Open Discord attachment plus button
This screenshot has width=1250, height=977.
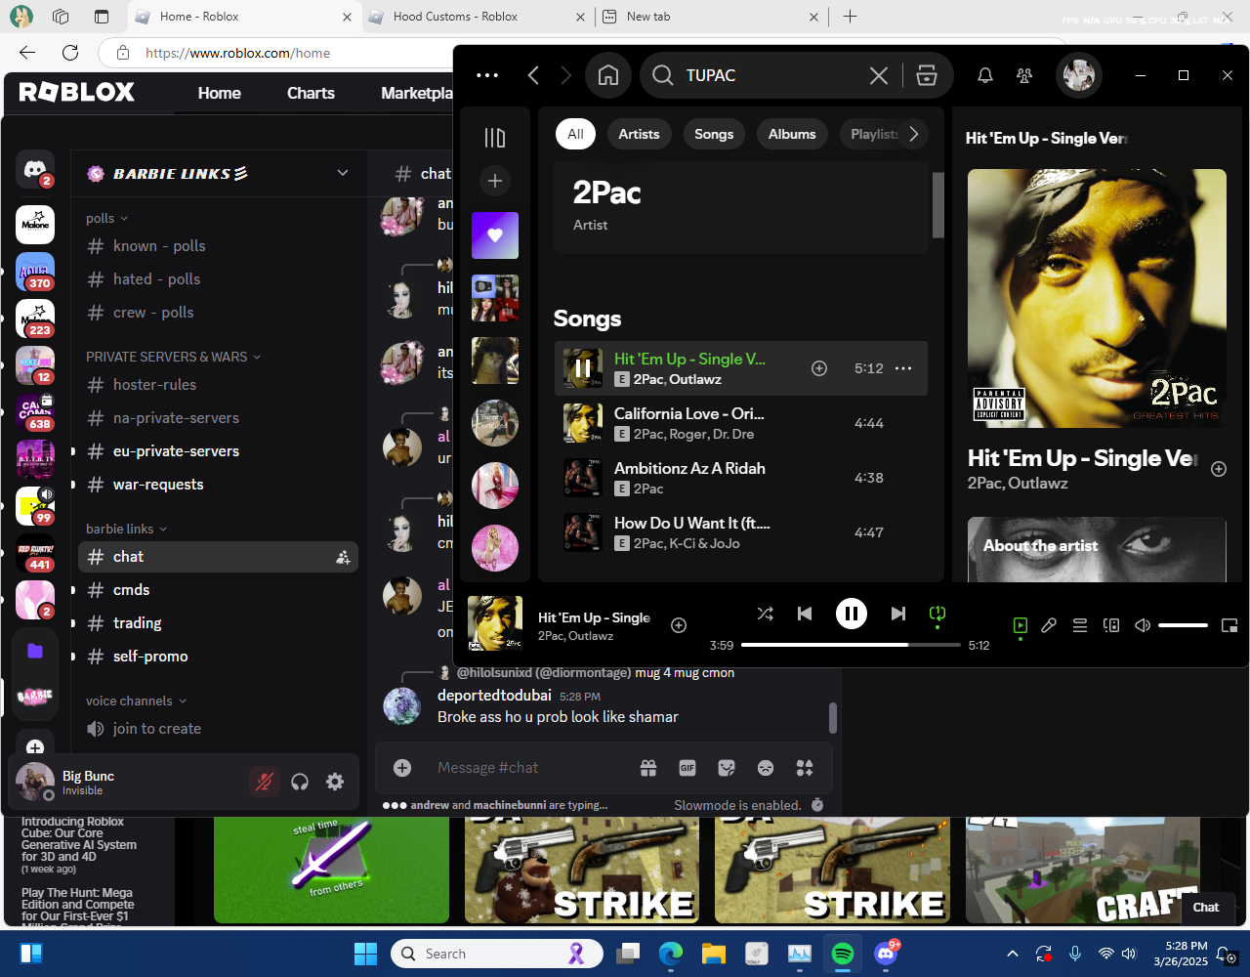tap(402, 768)
